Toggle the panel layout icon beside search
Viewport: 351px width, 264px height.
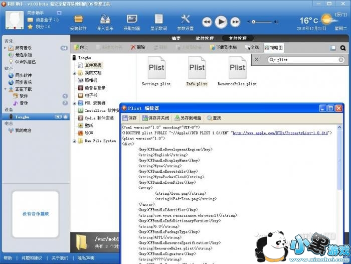[332, 48]
